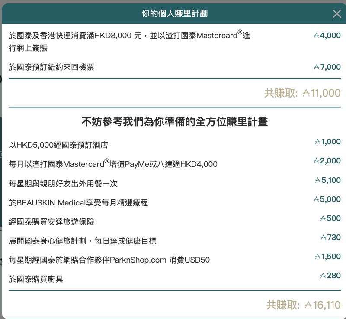Select the HKD8,000 國泰及香港快運消費 row text

coord(129,42)
